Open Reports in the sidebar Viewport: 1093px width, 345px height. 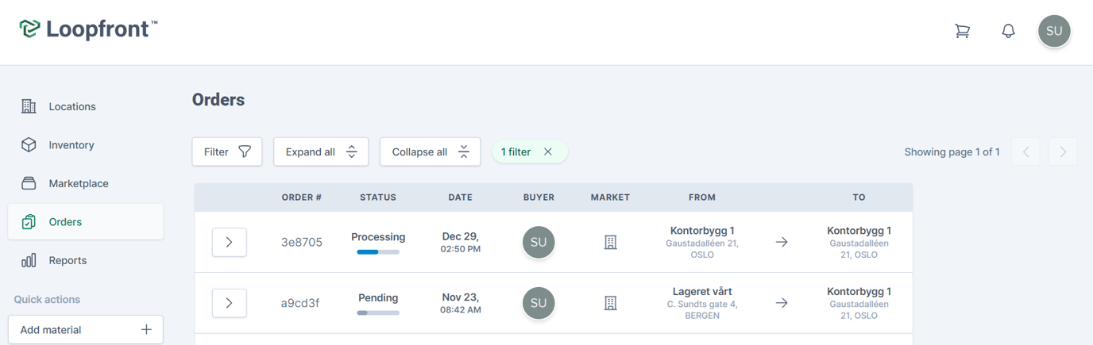[x=68, y=260]
